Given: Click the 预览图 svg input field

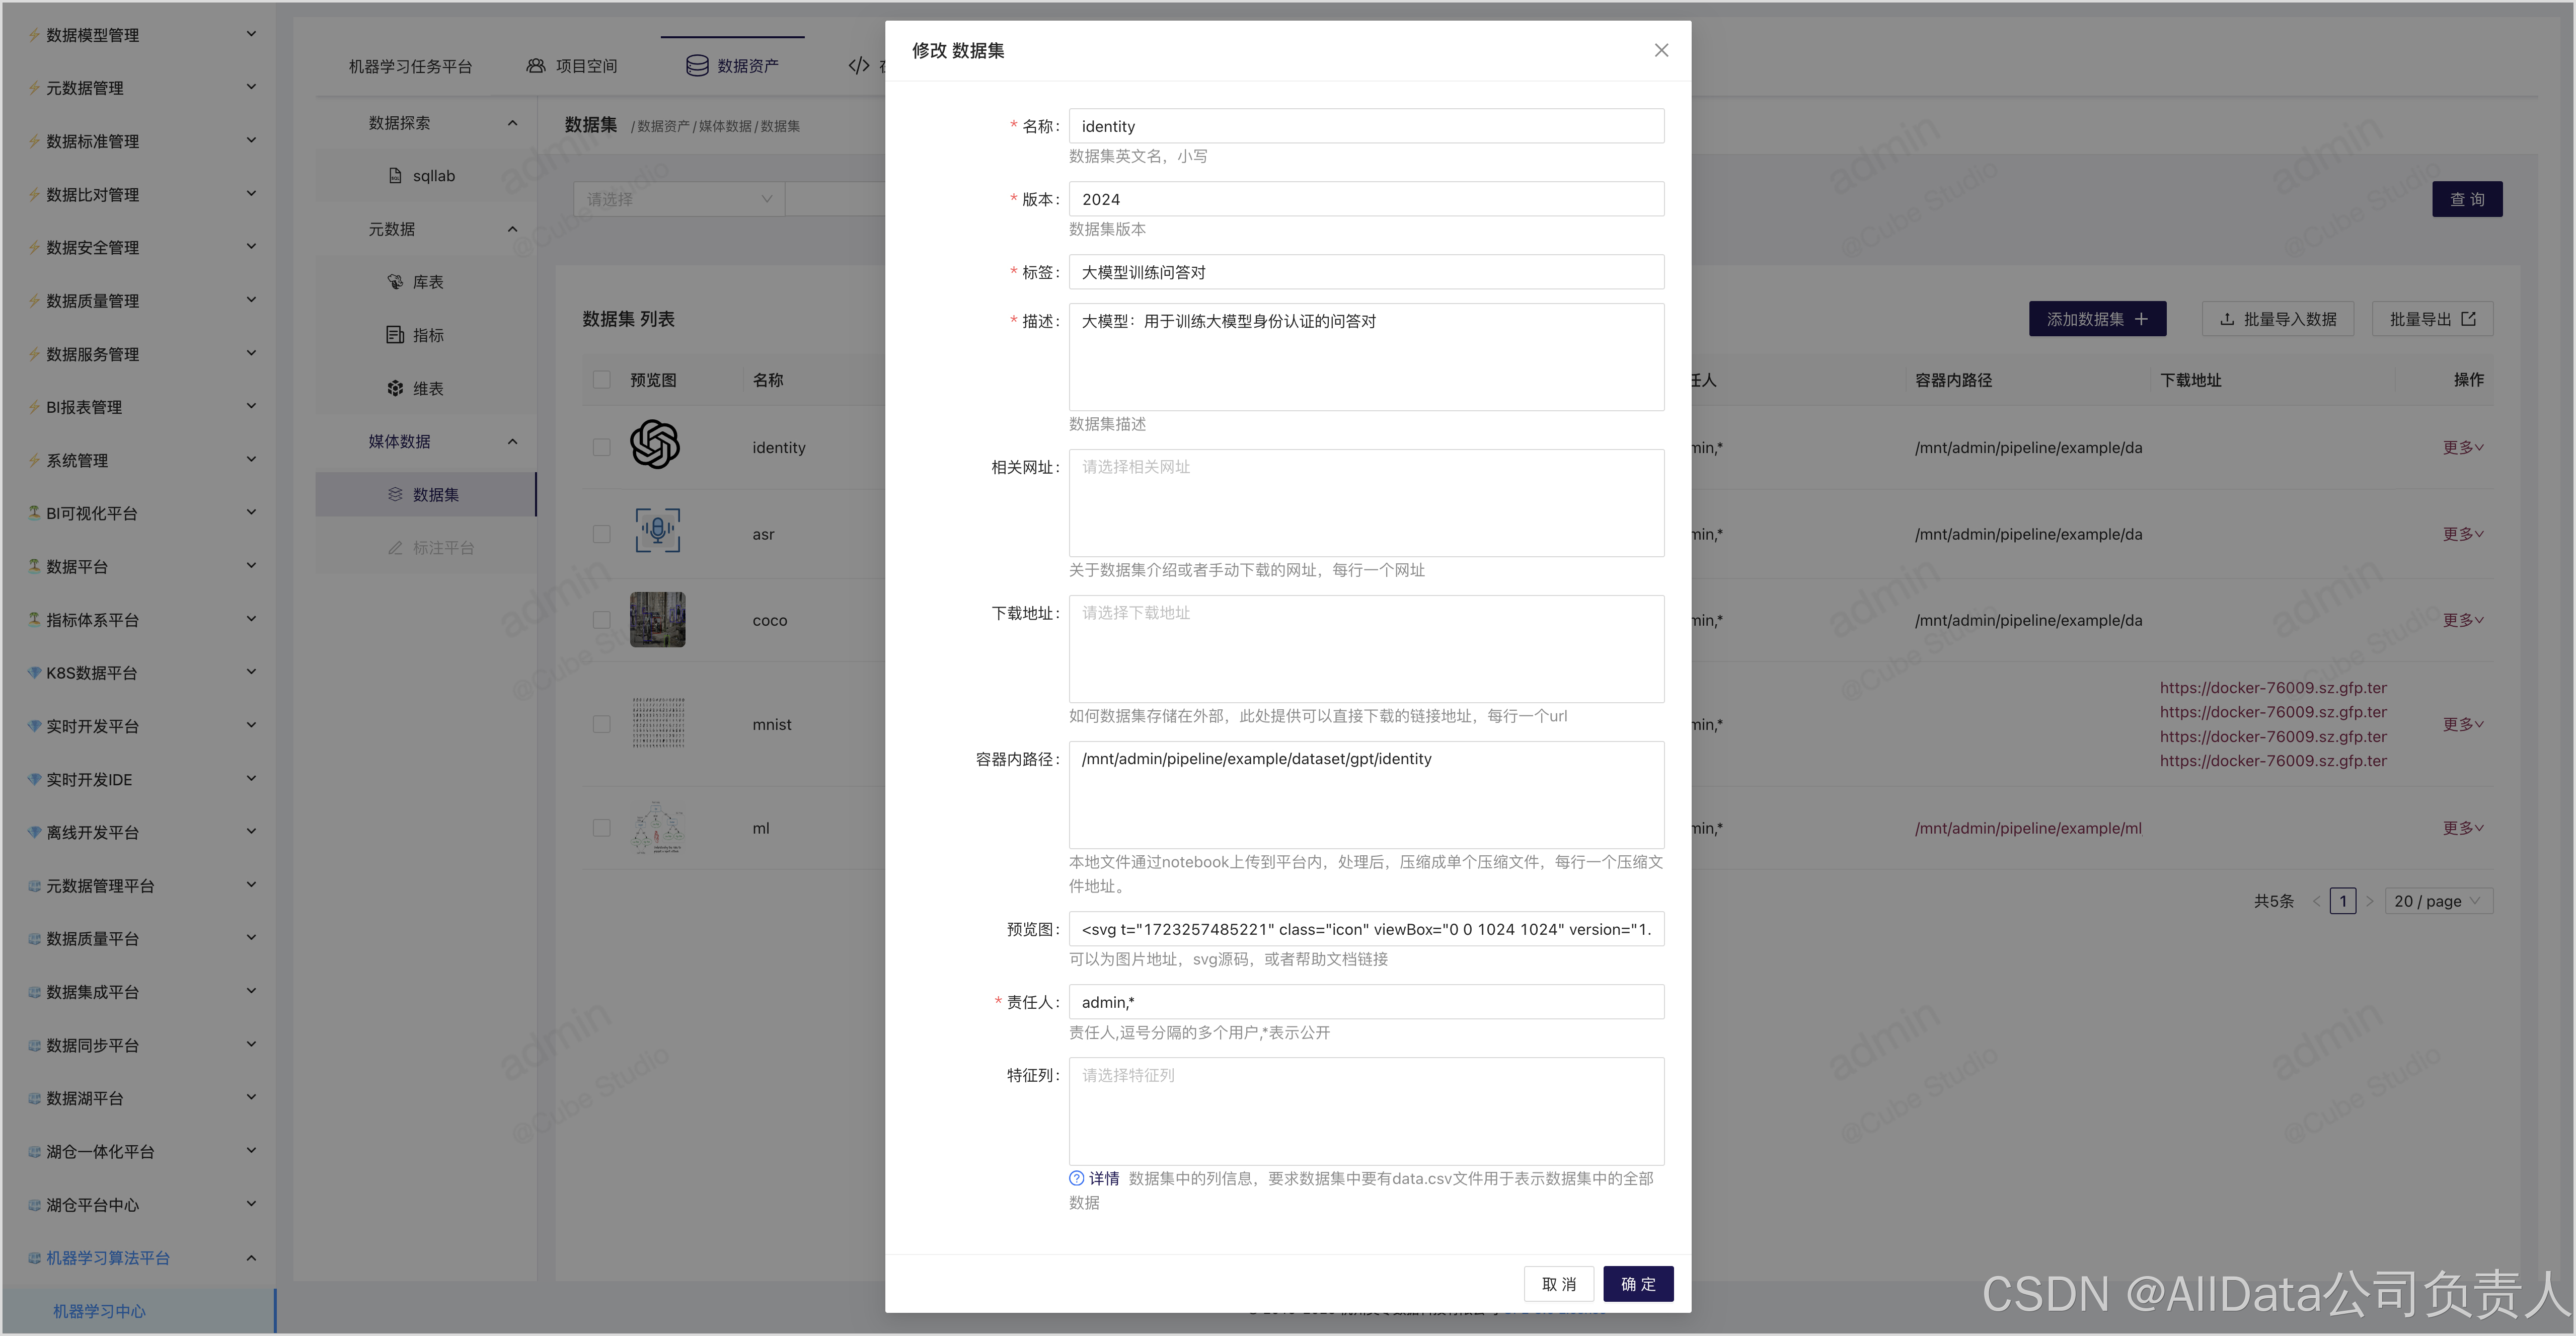Looking at the screenshot, I should click(1366, 929).
